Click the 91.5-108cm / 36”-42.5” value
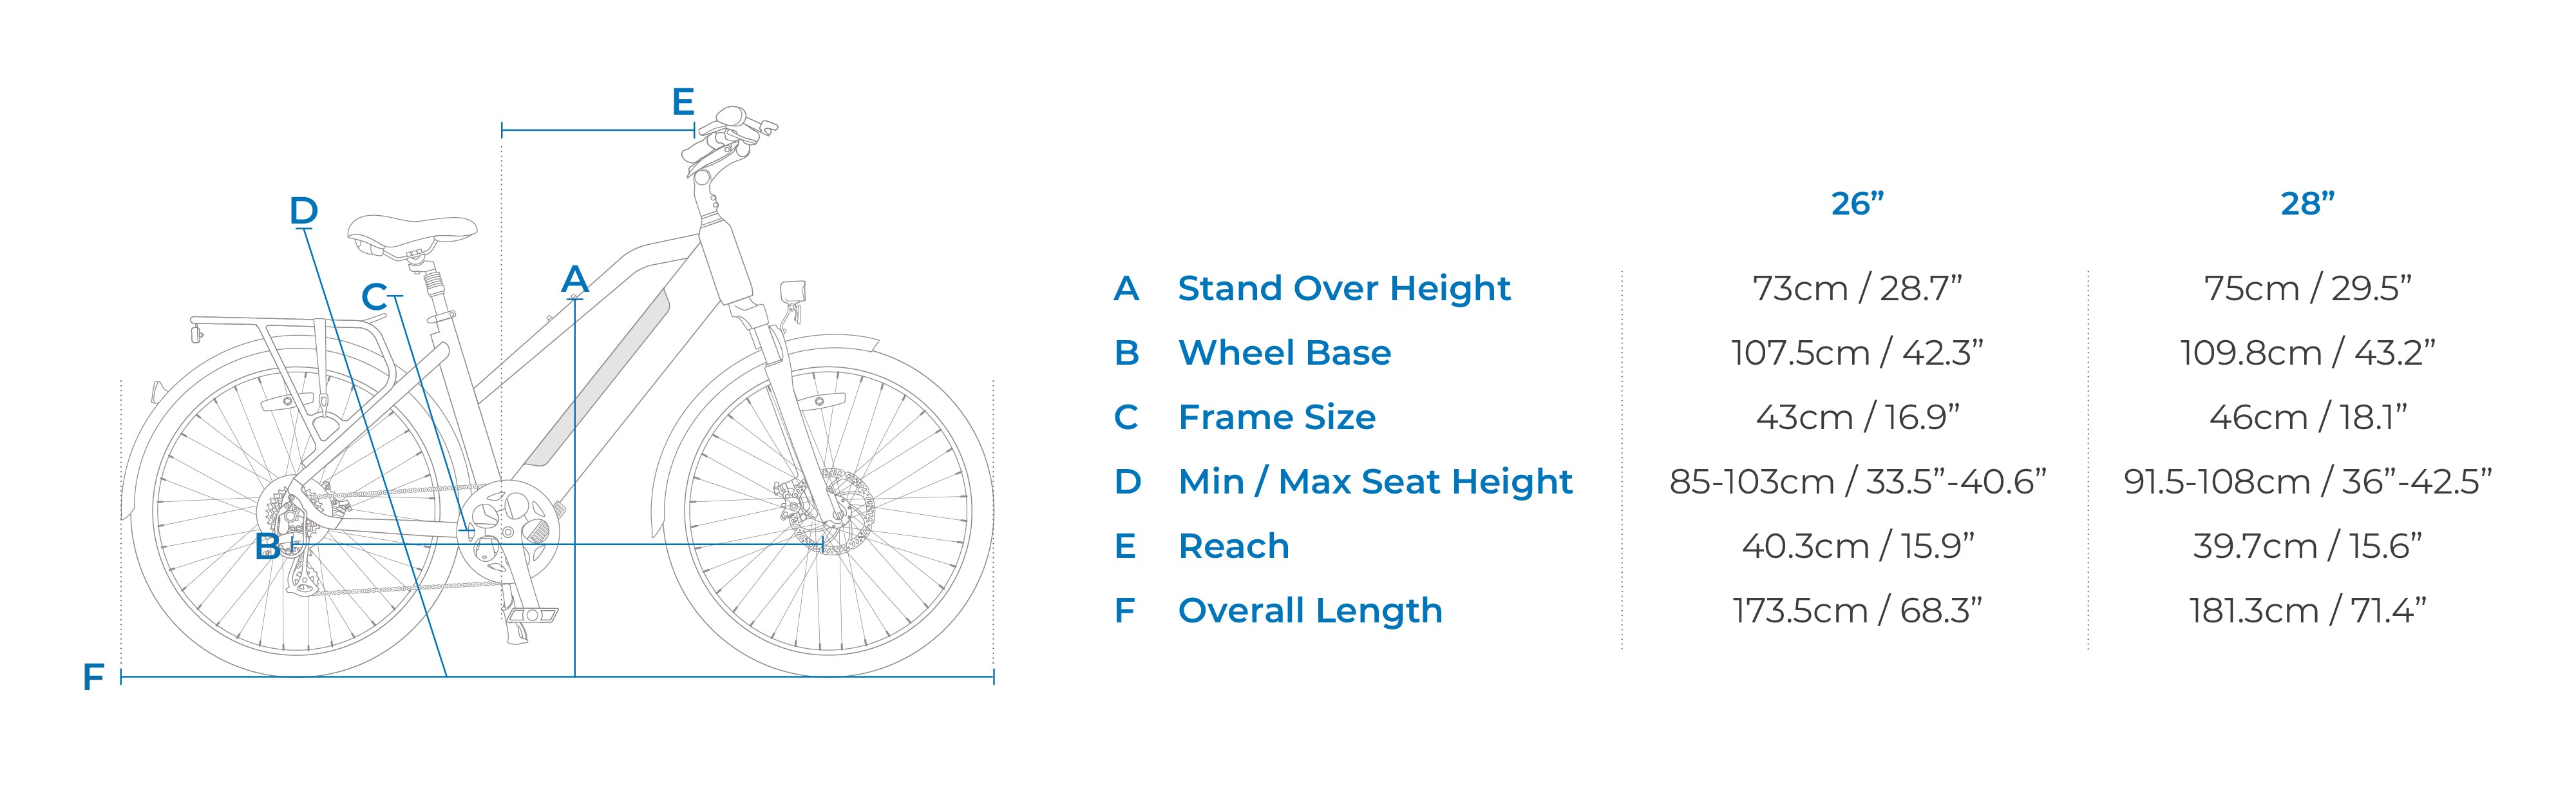The image size is (2576, 806). pos(2307,482)
